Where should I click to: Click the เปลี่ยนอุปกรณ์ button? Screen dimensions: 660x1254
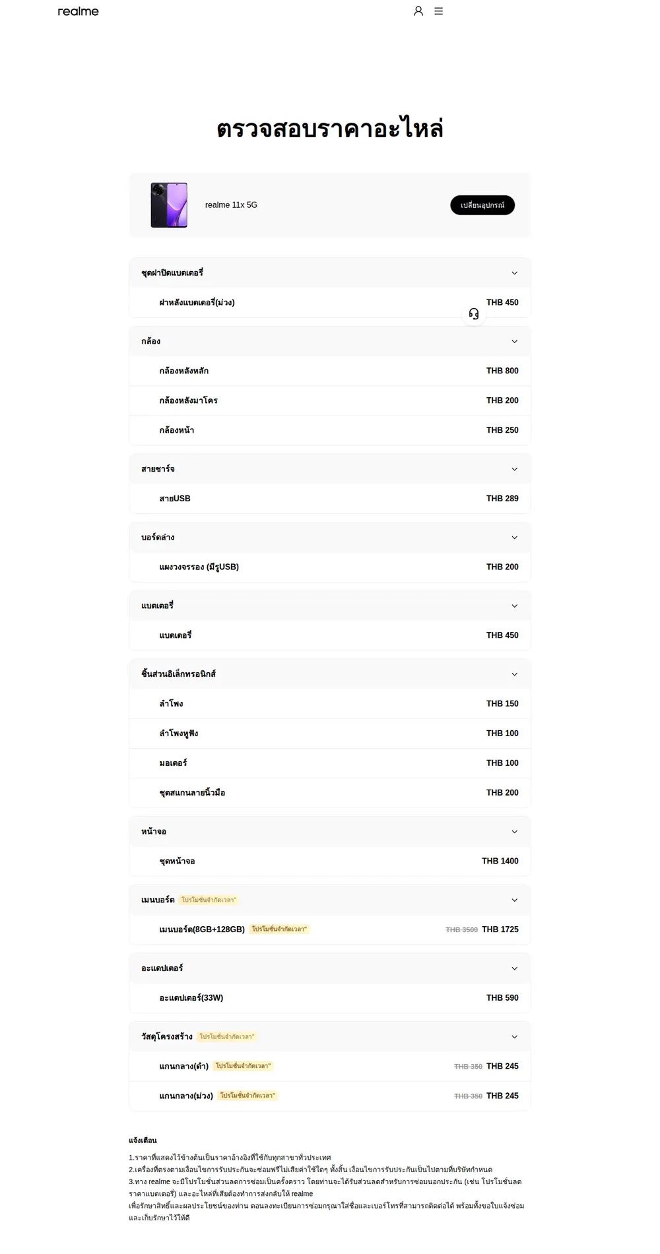click(482, 205)
